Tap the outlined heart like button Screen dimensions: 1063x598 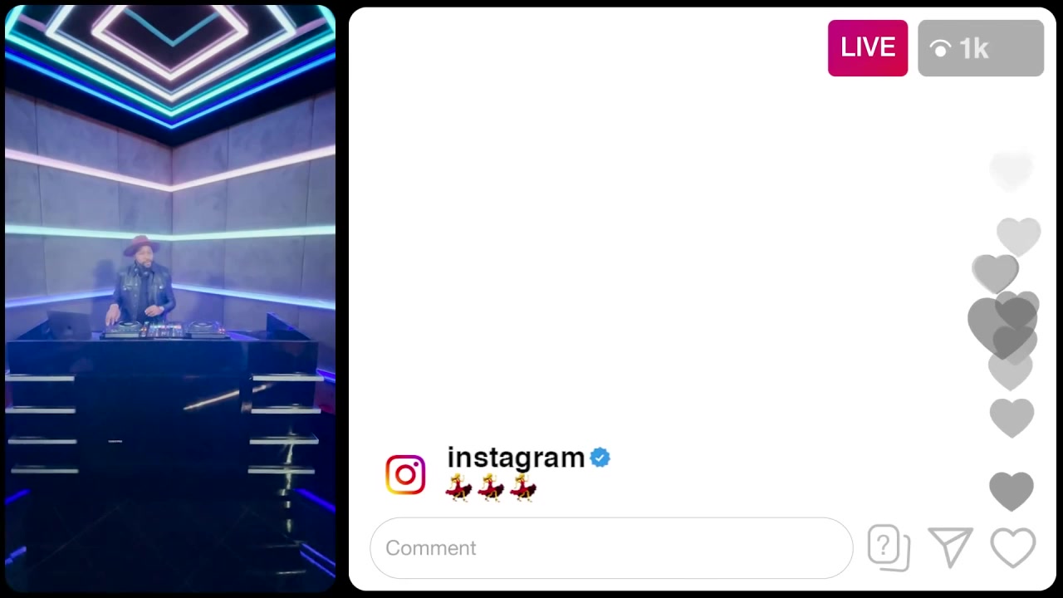pyautogui.click(x=1013, y=548)
